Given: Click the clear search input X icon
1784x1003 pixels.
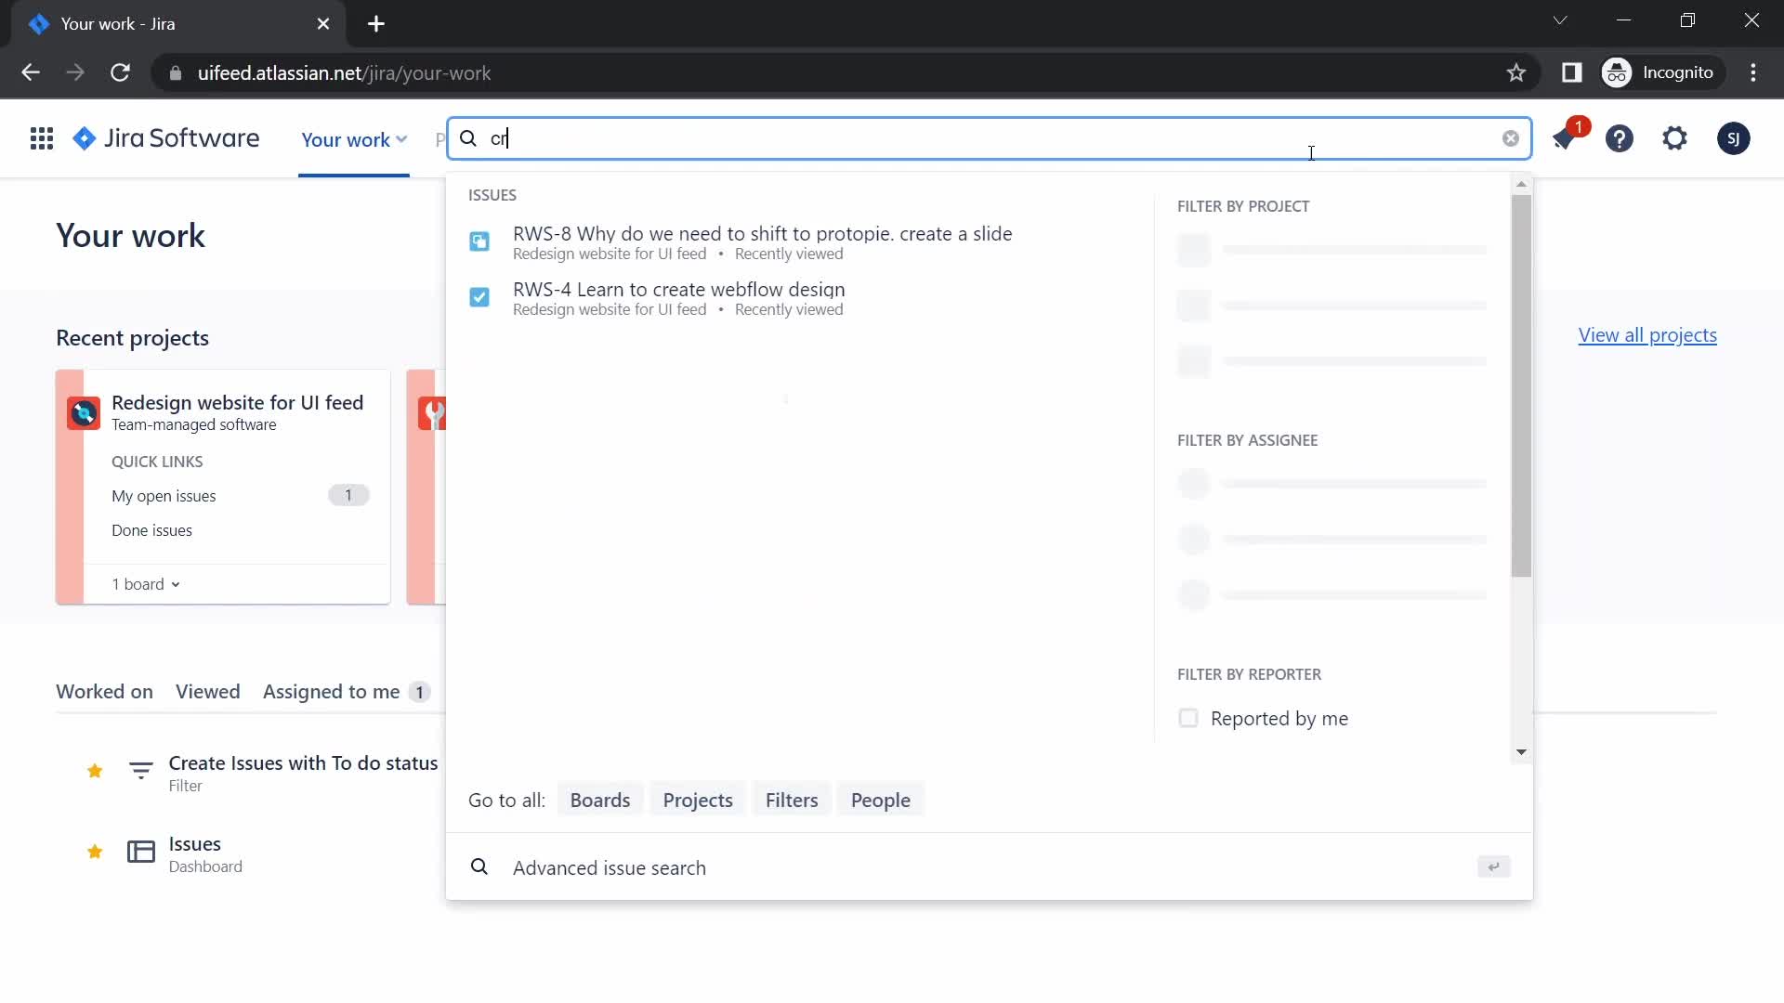Looking at the screenshot, I should (1510, 137).
